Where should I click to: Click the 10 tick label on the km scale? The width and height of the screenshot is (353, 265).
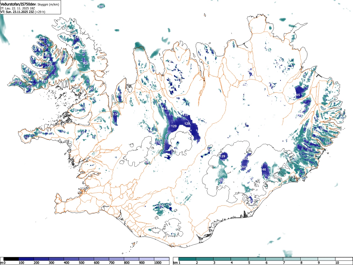[337, 263]
